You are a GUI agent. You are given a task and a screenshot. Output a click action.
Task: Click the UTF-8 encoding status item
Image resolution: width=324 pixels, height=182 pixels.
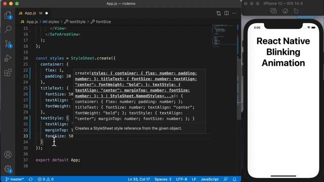pyautogui.click(x=181, y=179)
